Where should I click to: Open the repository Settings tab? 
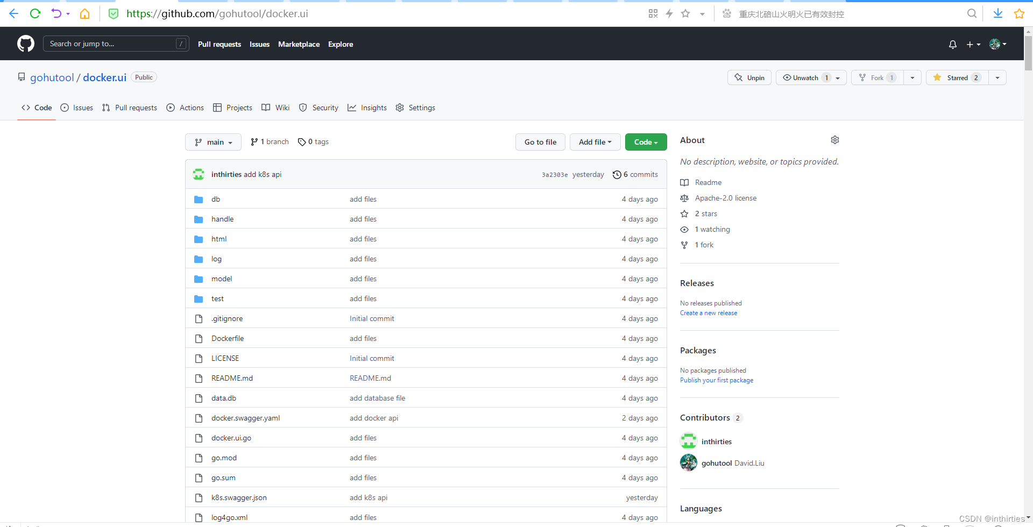click(x=415, y=108)
